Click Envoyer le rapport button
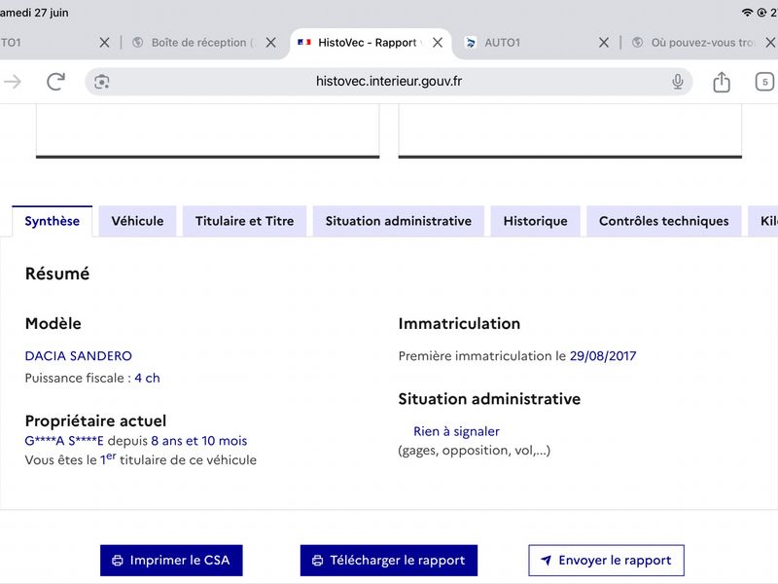 tap(606, 561)
